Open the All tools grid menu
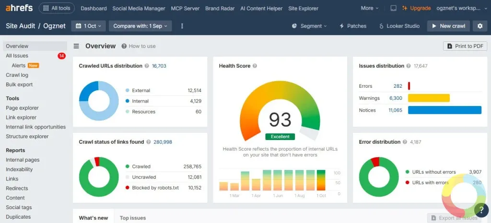 click(x=57, y=8)
